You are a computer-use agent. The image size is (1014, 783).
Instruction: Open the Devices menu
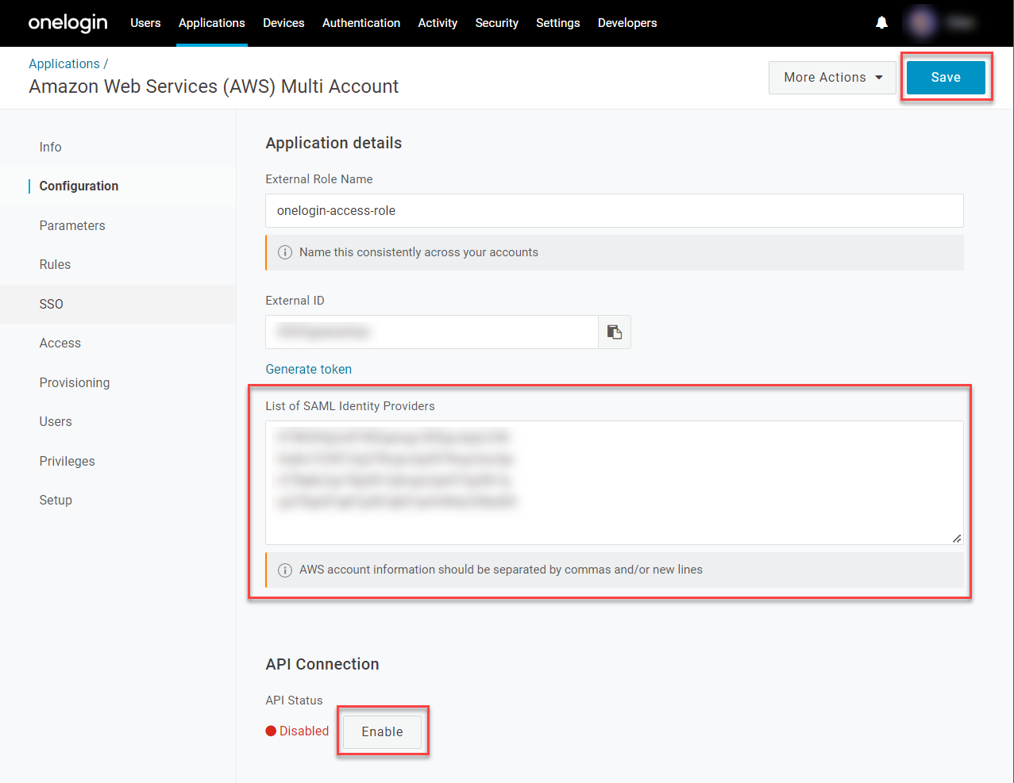283,23
